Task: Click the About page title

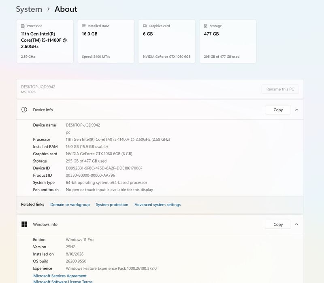Action: coord(66,9)
